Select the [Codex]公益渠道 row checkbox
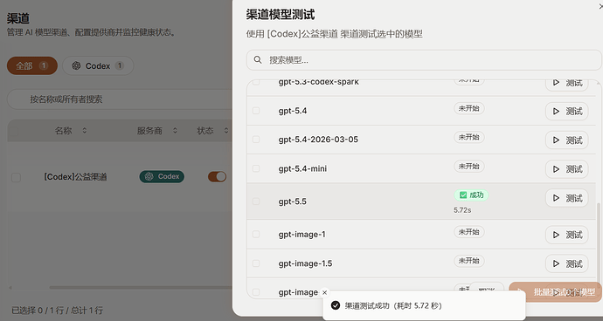 (x=16, y=177)
